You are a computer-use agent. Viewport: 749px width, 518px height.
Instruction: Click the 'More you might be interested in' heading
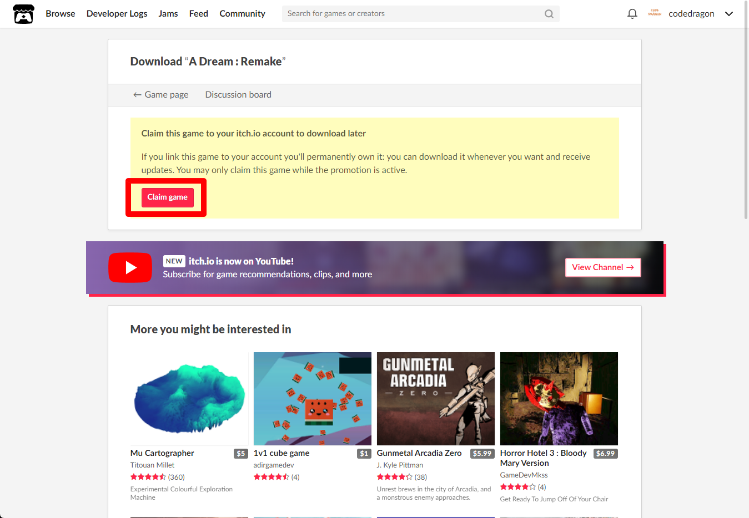tap(210, 329)
